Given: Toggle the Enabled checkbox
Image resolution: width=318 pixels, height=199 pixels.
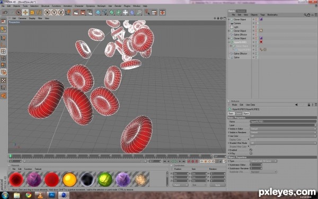Looking at the screenshot, I should [251, 150].
